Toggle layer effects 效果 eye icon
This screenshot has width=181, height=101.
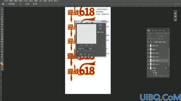152,71
